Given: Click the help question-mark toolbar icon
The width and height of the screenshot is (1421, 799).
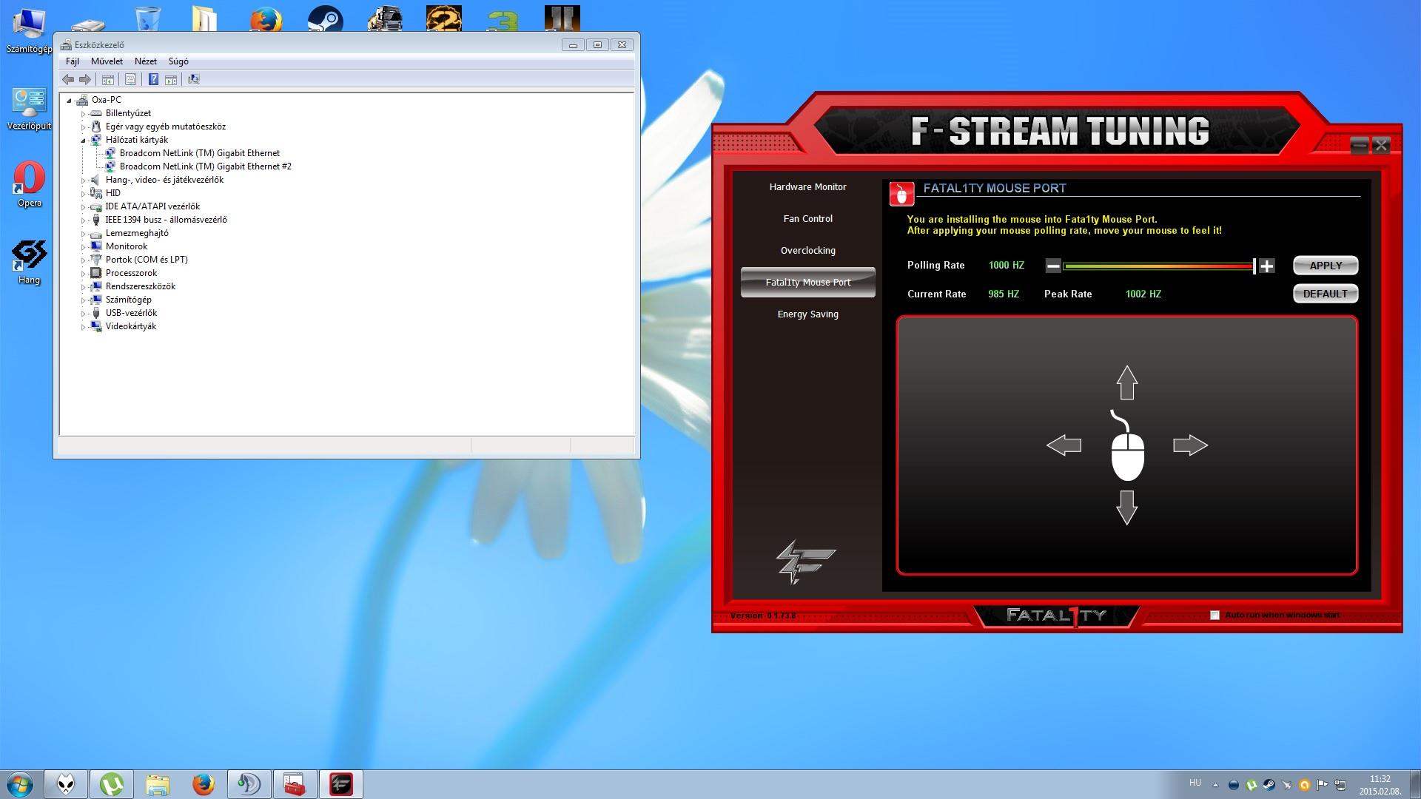Looking at the screenshot, I should pos(153,79).
